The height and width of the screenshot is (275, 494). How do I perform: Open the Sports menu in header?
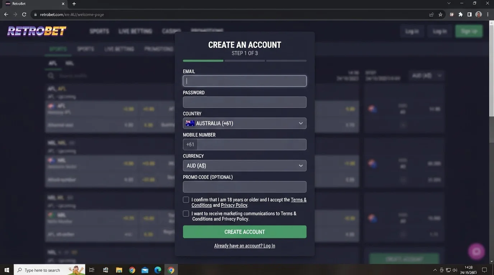pos(99,31)
